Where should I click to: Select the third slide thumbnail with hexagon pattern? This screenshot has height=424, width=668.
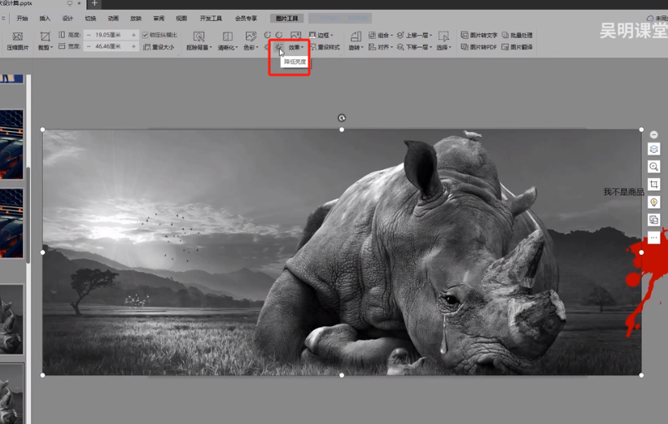point(11,223)
